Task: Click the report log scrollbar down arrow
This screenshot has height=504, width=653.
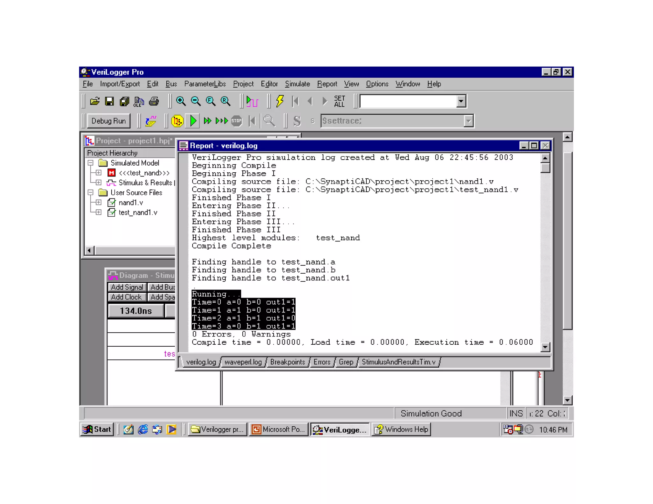Action: [545, 347]
